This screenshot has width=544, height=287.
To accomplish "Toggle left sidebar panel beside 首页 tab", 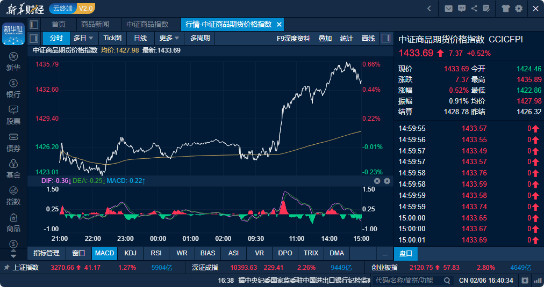I will coord(34,25).
